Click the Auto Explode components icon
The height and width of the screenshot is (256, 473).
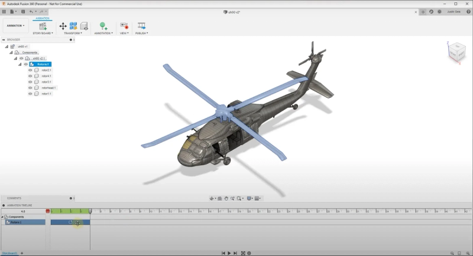[73, 26]
